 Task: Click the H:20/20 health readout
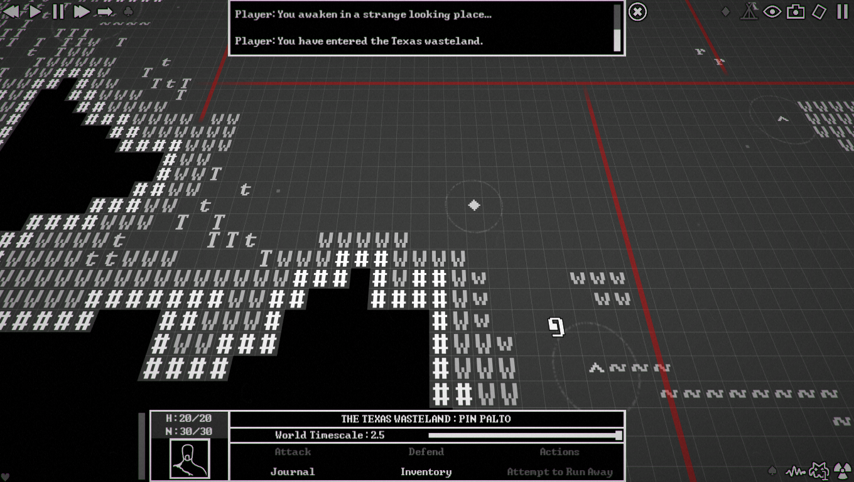point(189,419)
